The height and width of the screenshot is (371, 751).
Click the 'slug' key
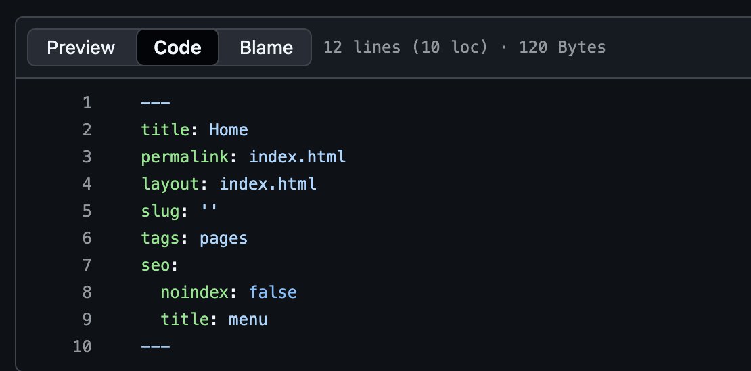pyautogui.click(x=160, y=211)
